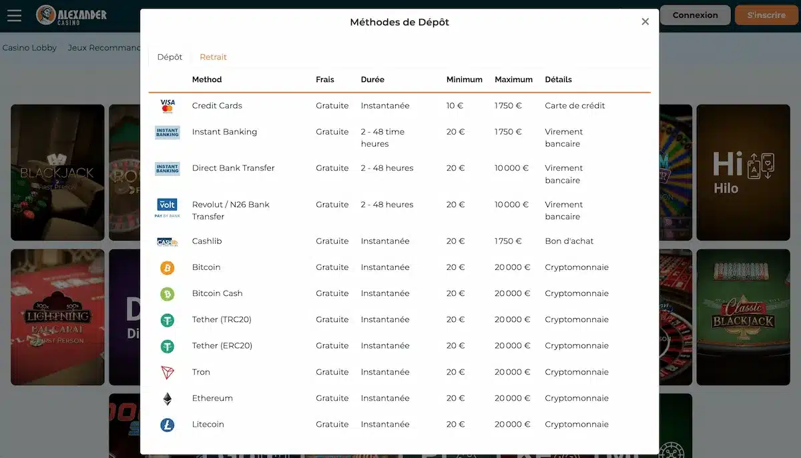The image size is (801, 458).
Task: Open the hamburger menu icon
Action: point(14,15)
